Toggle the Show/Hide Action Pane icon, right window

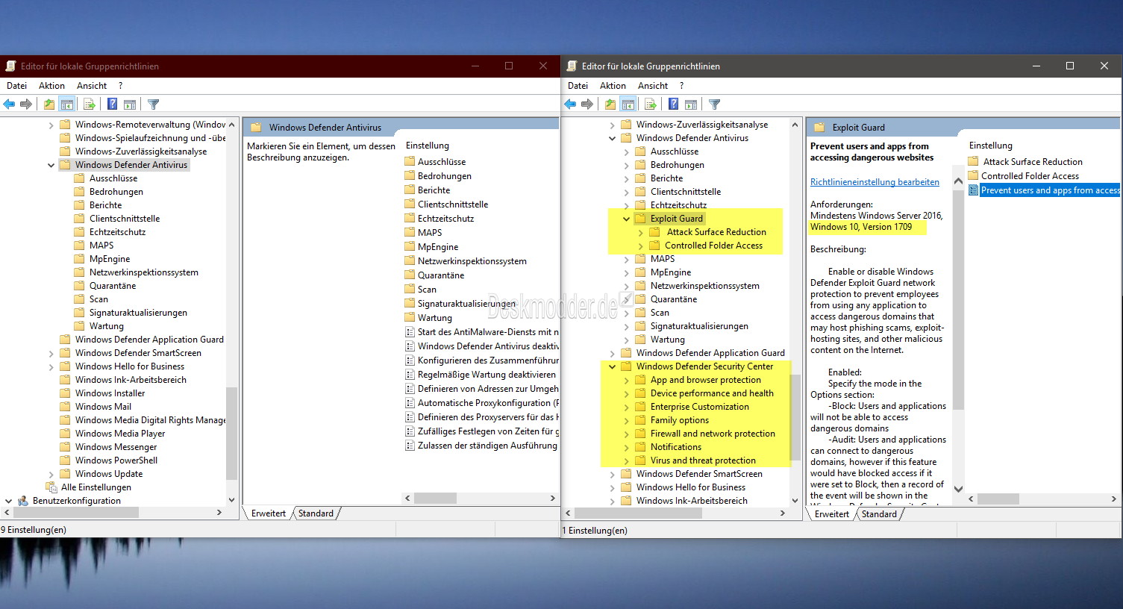point(691,104)
